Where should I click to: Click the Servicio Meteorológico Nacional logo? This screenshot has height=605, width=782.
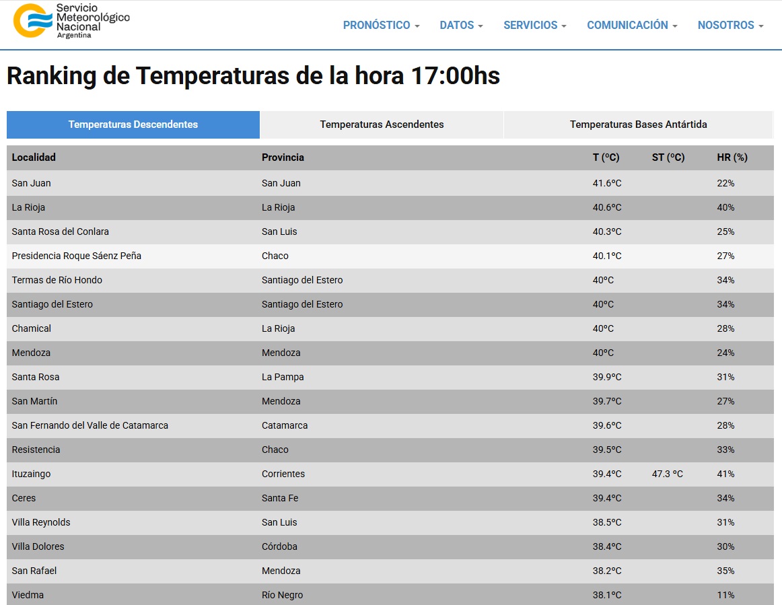click(x=71, y=21)
